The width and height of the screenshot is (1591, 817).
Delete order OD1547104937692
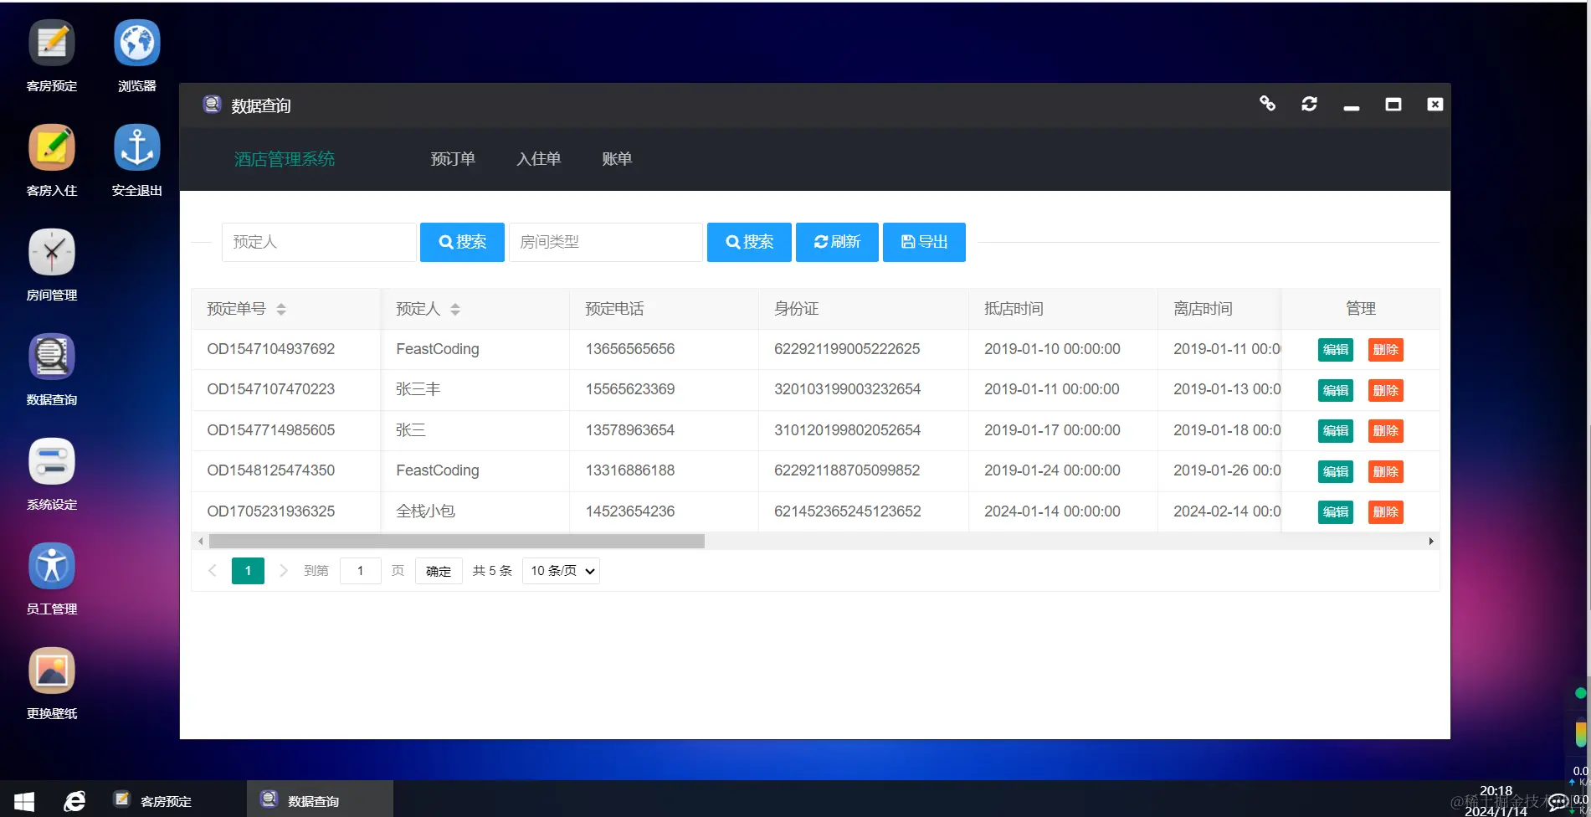(x=1386, y=350)
